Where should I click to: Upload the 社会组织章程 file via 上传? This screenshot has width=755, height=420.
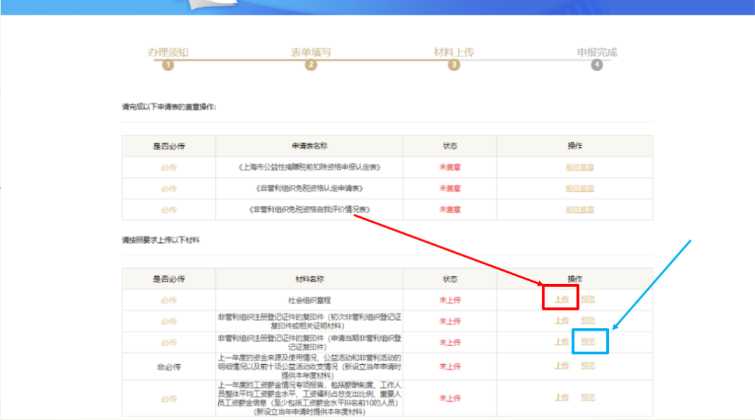561,300
